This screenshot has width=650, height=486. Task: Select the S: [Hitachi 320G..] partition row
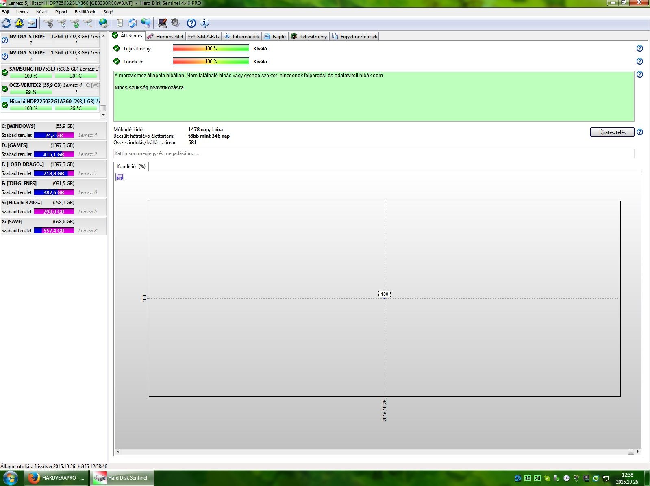pyautogui.click(x=53, y=207)
